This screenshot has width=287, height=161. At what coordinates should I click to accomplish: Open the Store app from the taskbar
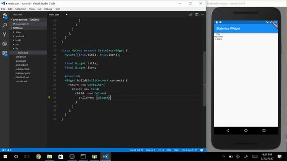[61, 157]
